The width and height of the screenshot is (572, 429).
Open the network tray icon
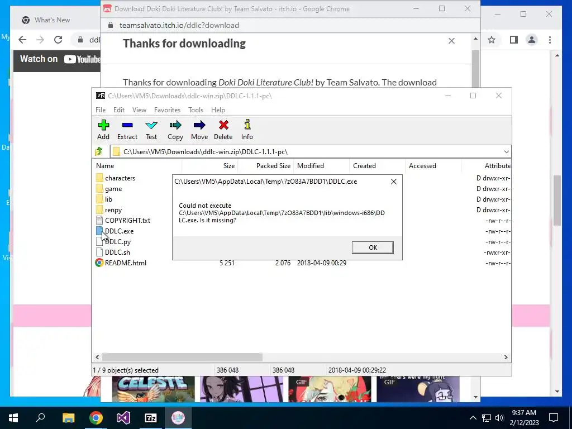pos(487,418)
